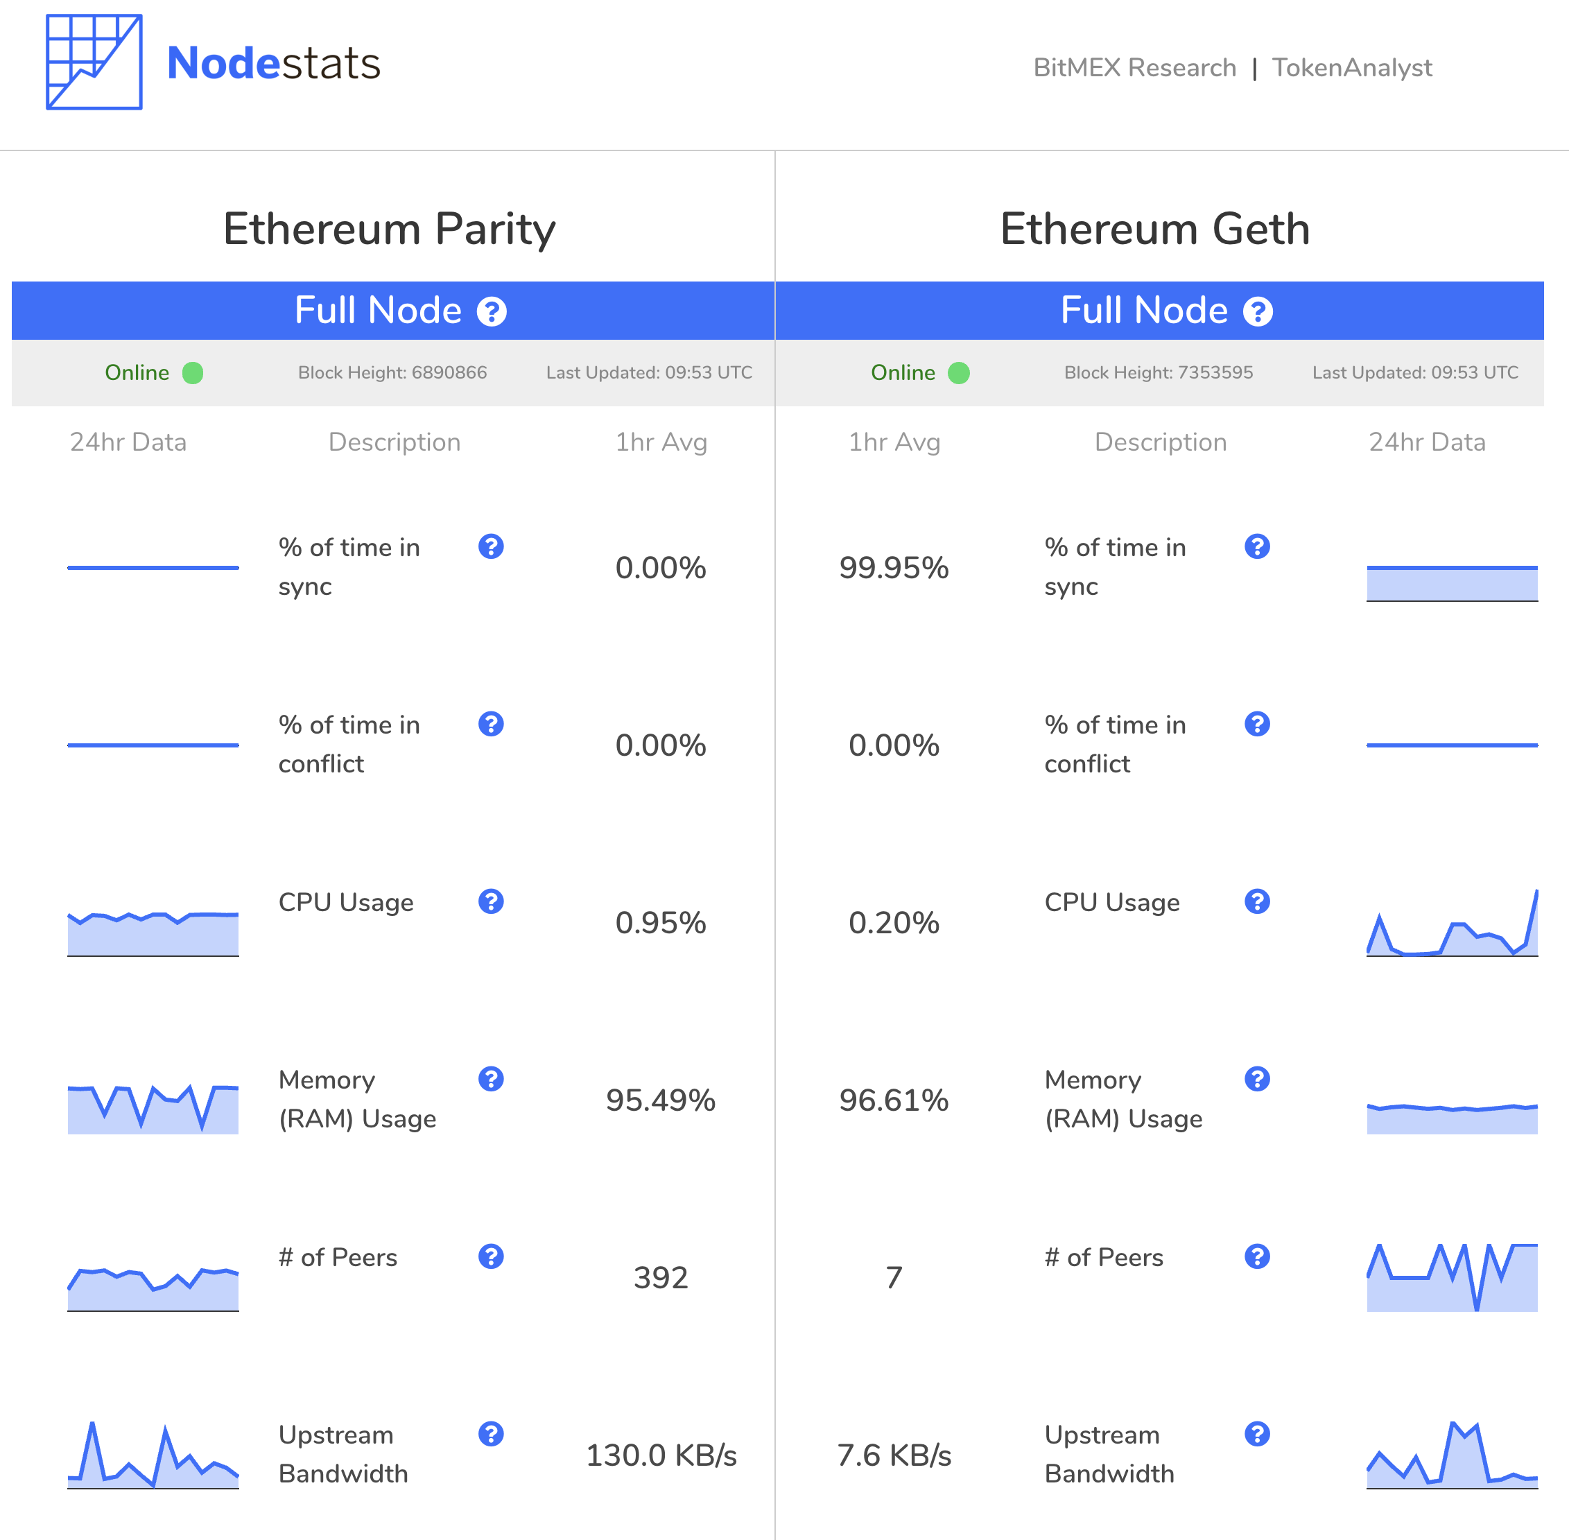The image size is (1569, 1540).
Task: Click Parity 'Last Updated: 09:53 UTC' text
Action: (649, 373)
